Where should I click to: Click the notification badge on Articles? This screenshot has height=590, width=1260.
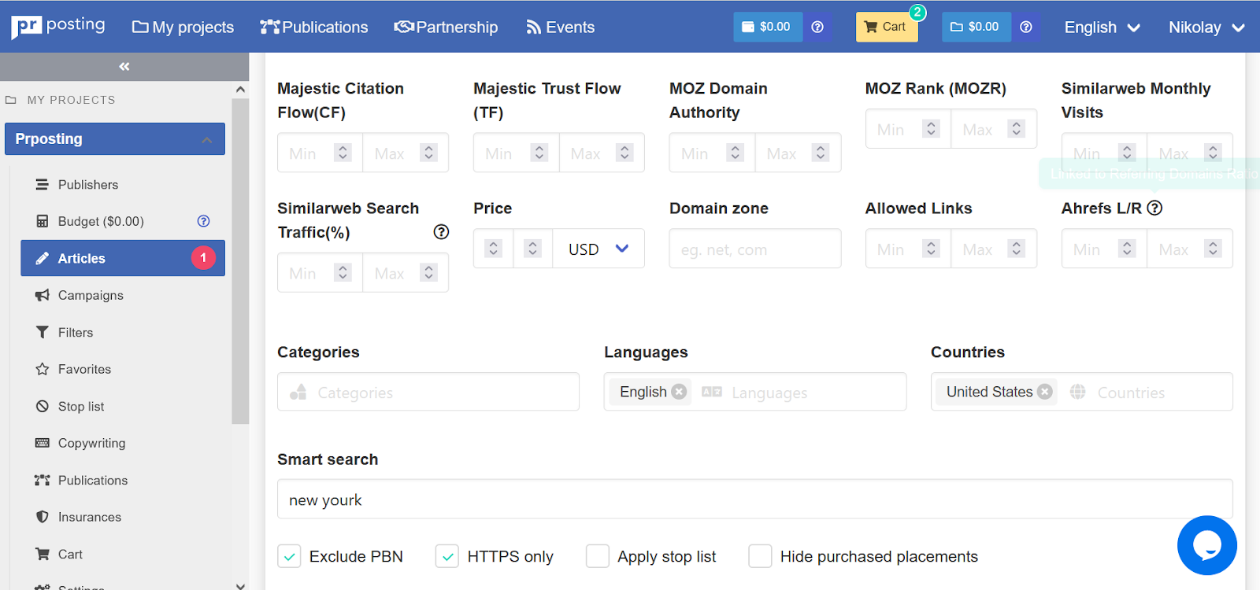(203, 258)
